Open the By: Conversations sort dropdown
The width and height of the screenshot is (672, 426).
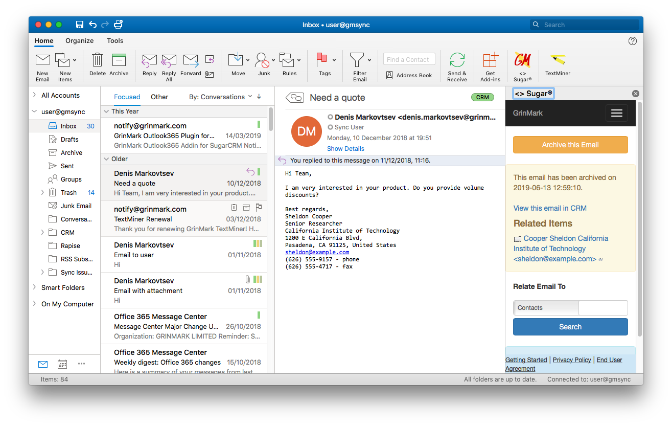(x=220, y=97)
